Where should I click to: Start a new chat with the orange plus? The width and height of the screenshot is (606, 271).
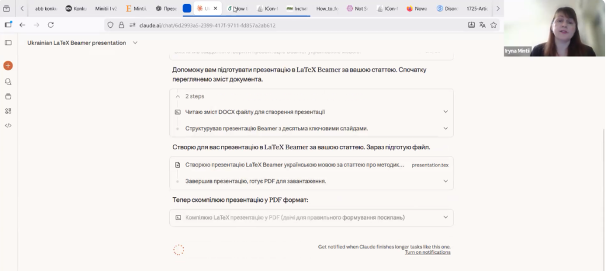[x=8, y=66]
